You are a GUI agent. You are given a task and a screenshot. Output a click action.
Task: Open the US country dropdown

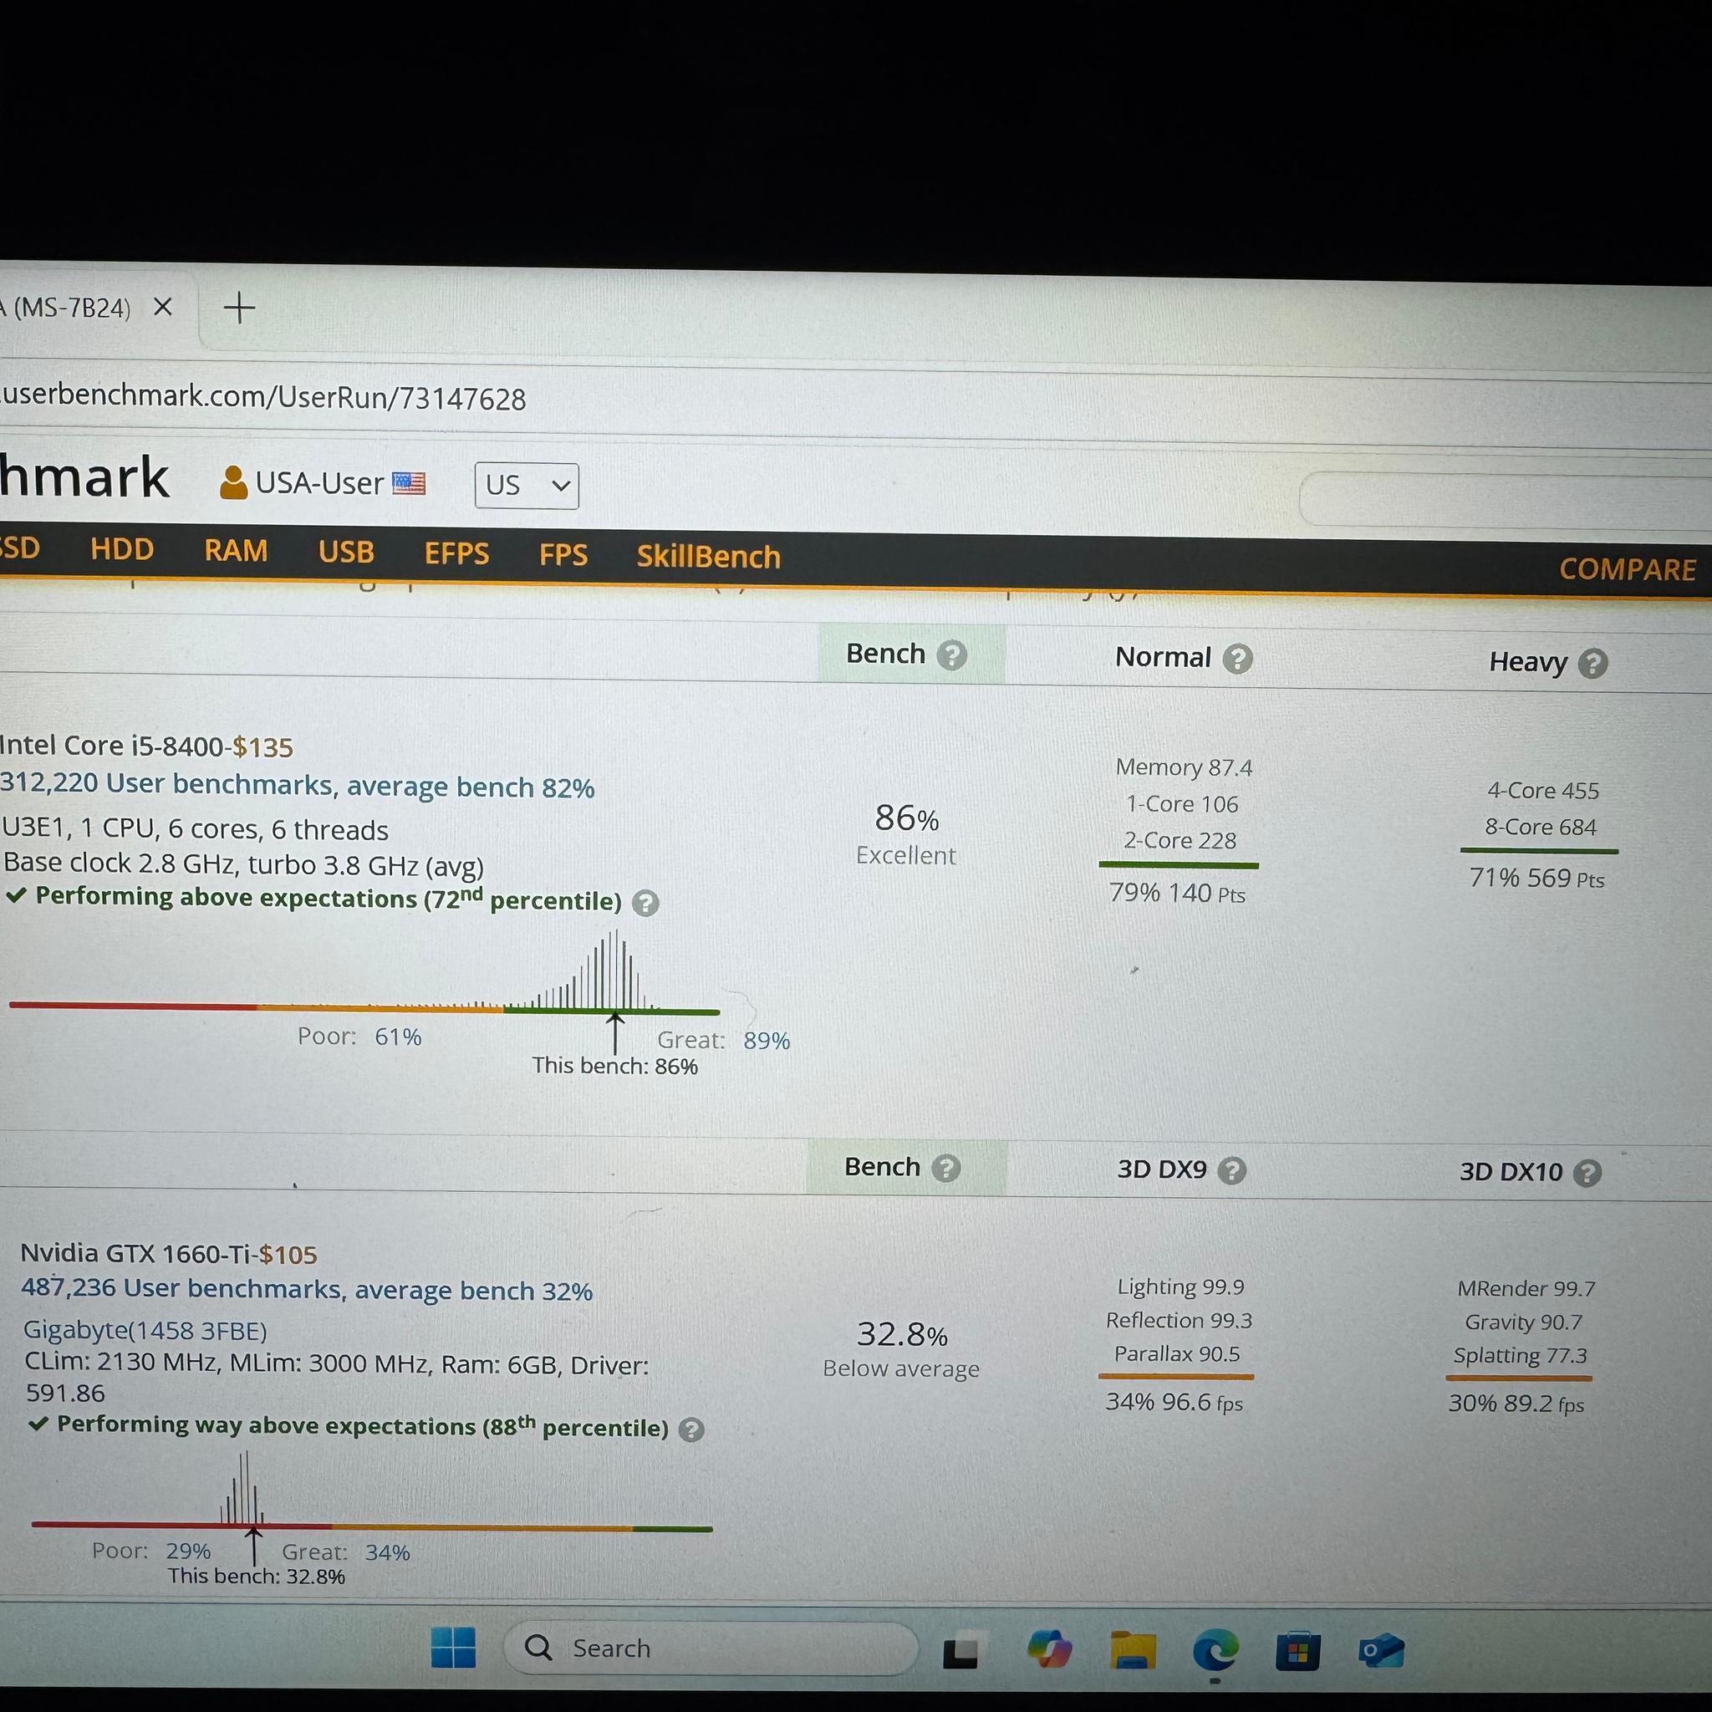point(527,486)
